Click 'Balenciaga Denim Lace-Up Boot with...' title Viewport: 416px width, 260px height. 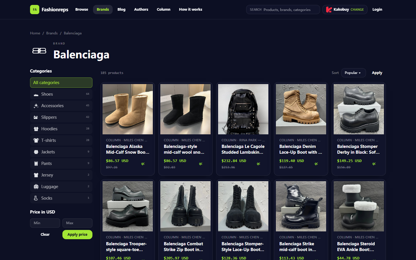coord(301,149)
